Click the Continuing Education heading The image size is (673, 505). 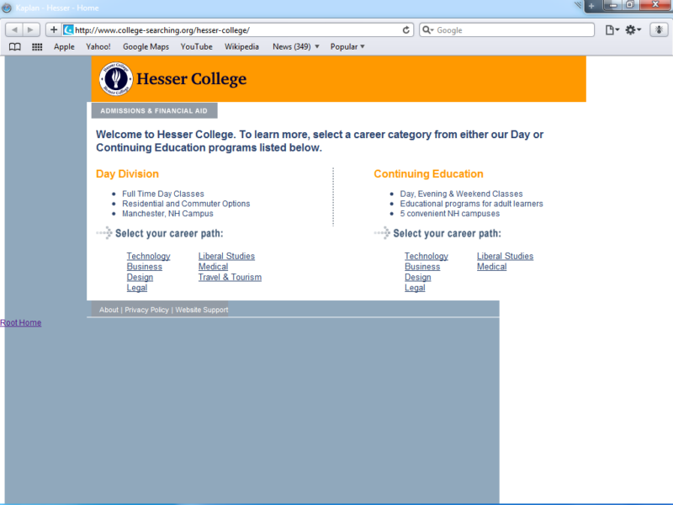tap(428, 174)
